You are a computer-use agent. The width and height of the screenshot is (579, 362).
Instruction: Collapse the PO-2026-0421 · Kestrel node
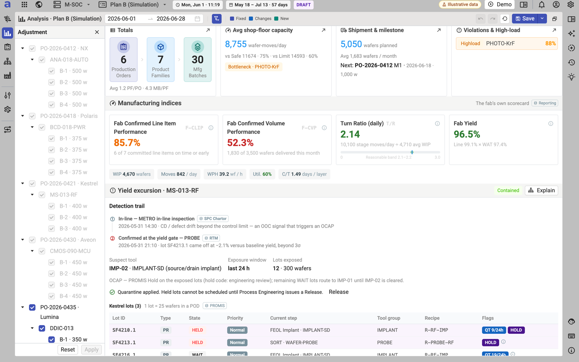pyautogui.click(x=22, y=184)
